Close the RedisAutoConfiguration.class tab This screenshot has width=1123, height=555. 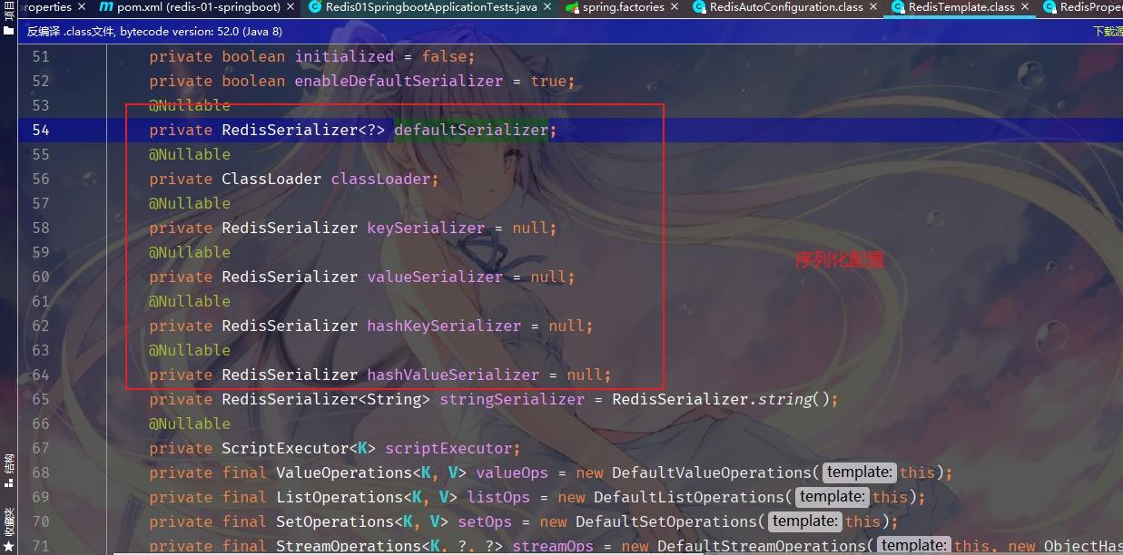point(875,7)
